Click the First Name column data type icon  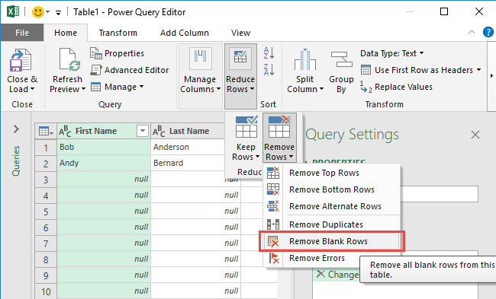[x=65, y=131]
